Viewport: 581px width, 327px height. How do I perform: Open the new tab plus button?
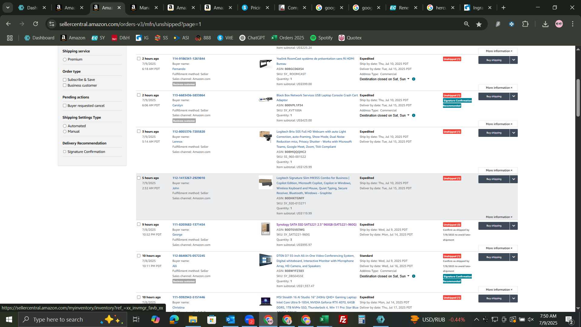coord(504,8)
